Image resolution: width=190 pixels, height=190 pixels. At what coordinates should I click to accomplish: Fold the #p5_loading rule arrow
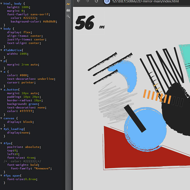[x=1, y=129]
